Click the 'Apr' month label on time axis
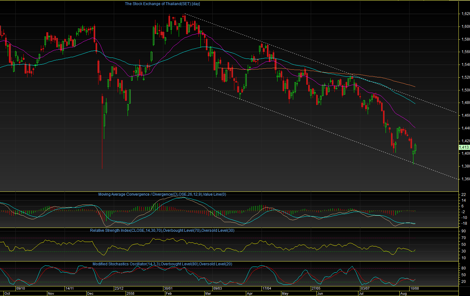Viewport: 470px width, 296px height. tap(250, 293)
